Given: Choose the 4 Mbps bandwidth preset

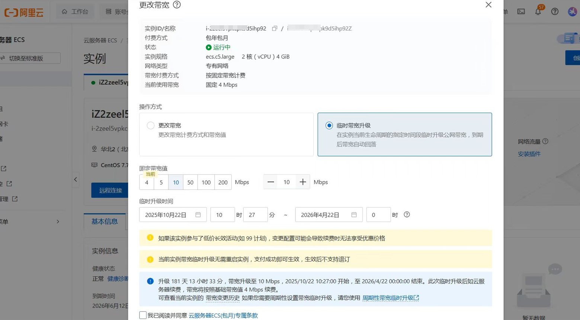Looking at the screenshot, I should coord(147,182).
